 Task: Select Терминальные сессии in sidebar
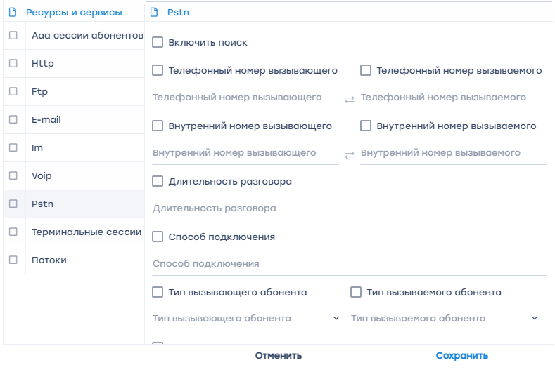87,232
